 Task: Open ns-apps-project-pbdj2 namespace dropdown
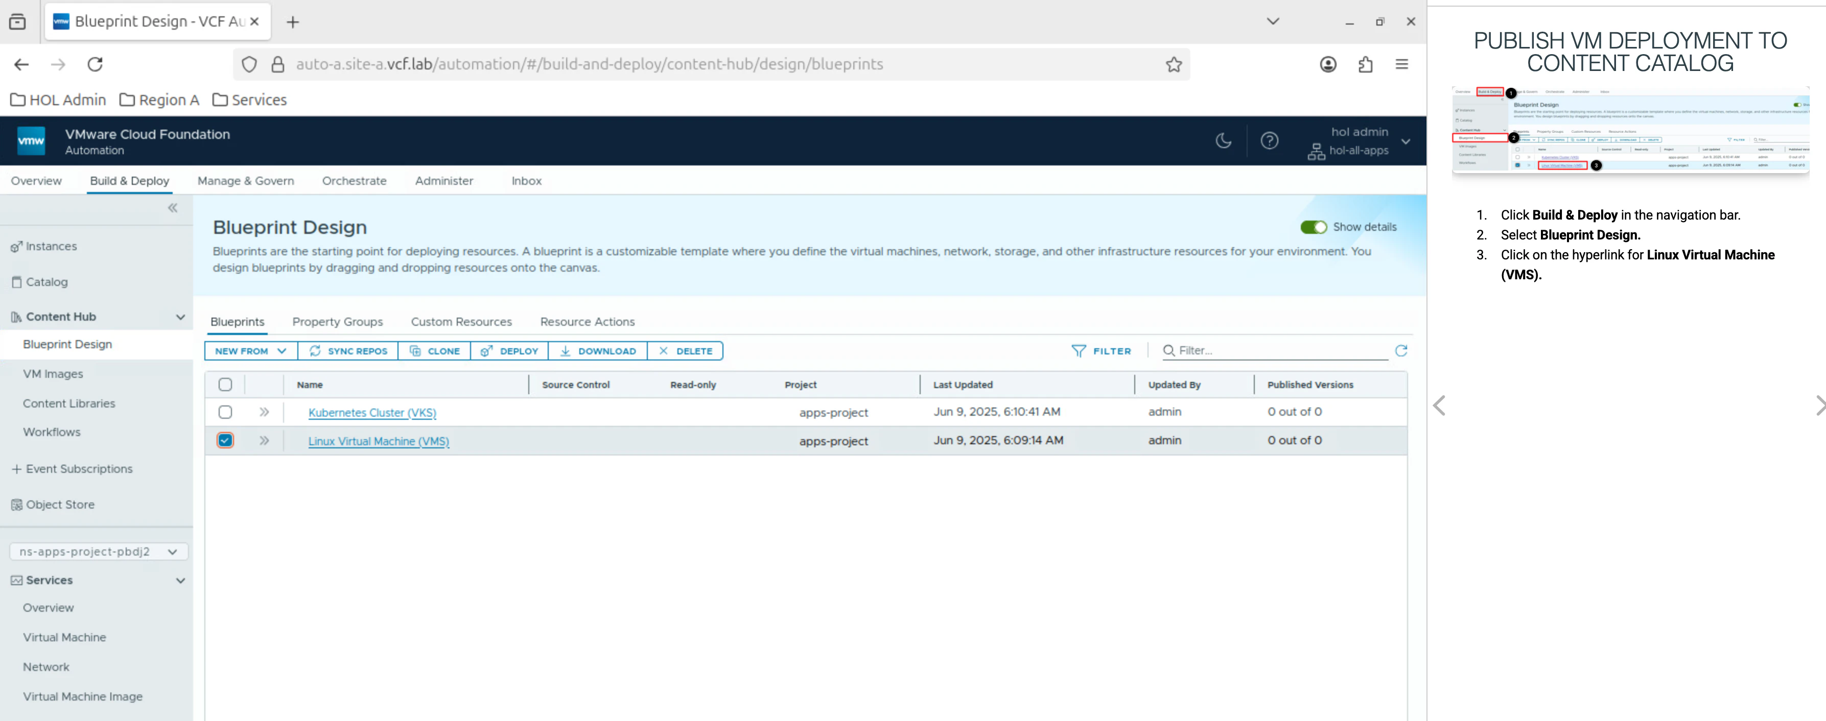(x=99, y=551)
